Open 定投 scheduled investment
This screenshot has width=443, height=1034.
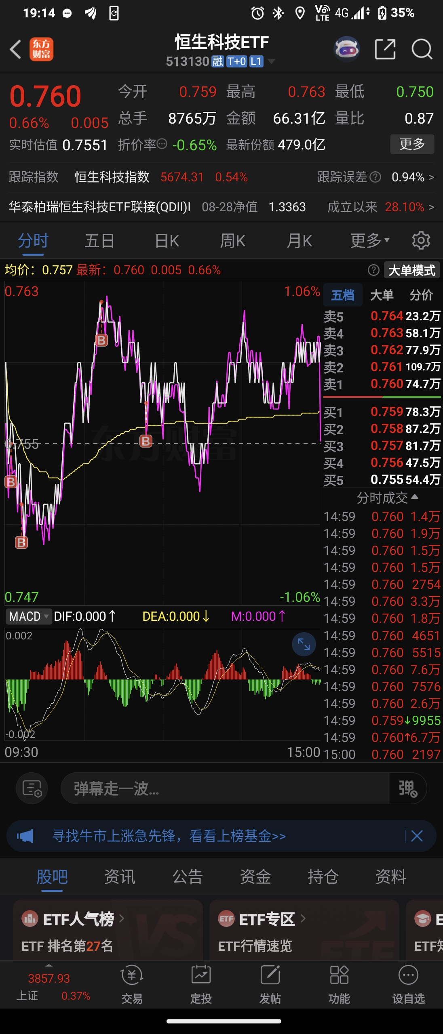201,985
